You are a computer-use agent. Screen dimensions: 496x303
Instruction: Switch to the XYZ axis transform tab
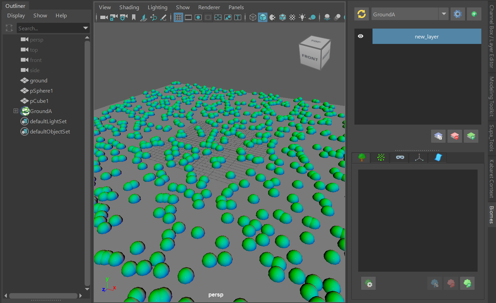click(419, 157)
